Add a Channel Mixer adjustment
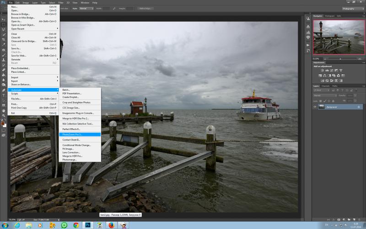 pyautogui.click(x=339, y=76)
